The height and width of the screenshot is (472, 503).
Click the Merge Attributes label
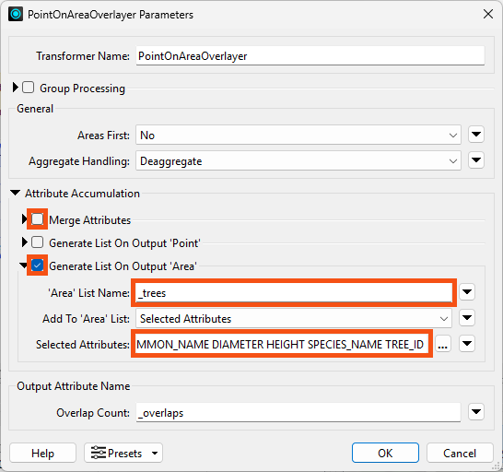[90, 220]
